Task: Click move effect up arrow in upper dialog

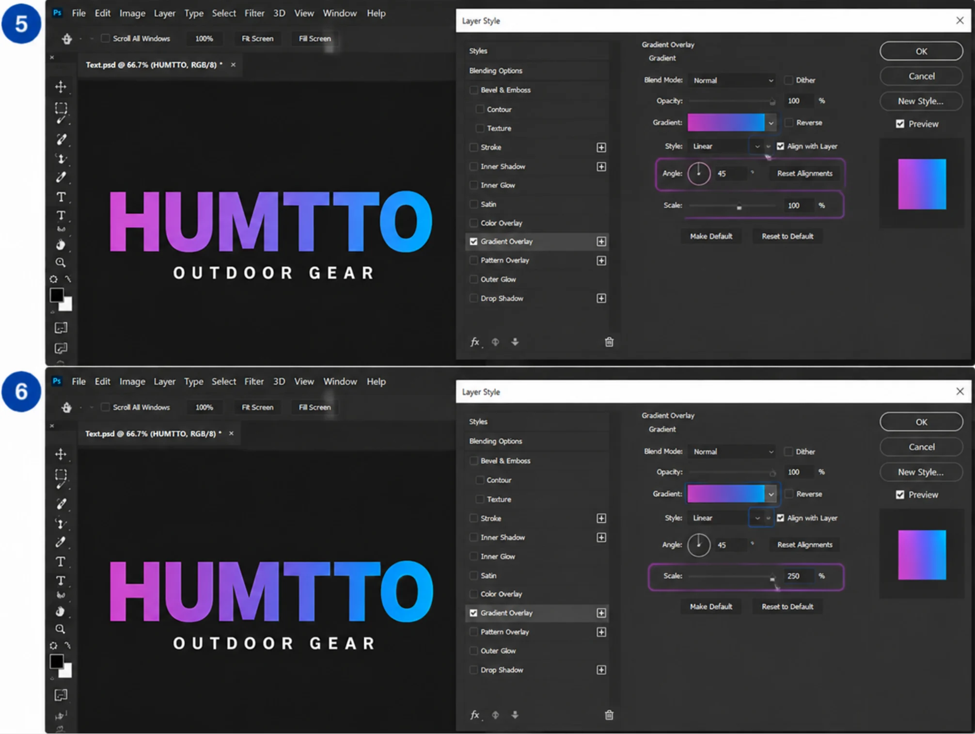Action: click(x=495, y=342)
